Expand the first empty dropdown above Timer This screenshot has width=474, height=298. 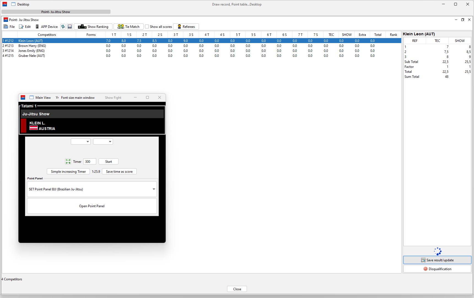(81, 142)
